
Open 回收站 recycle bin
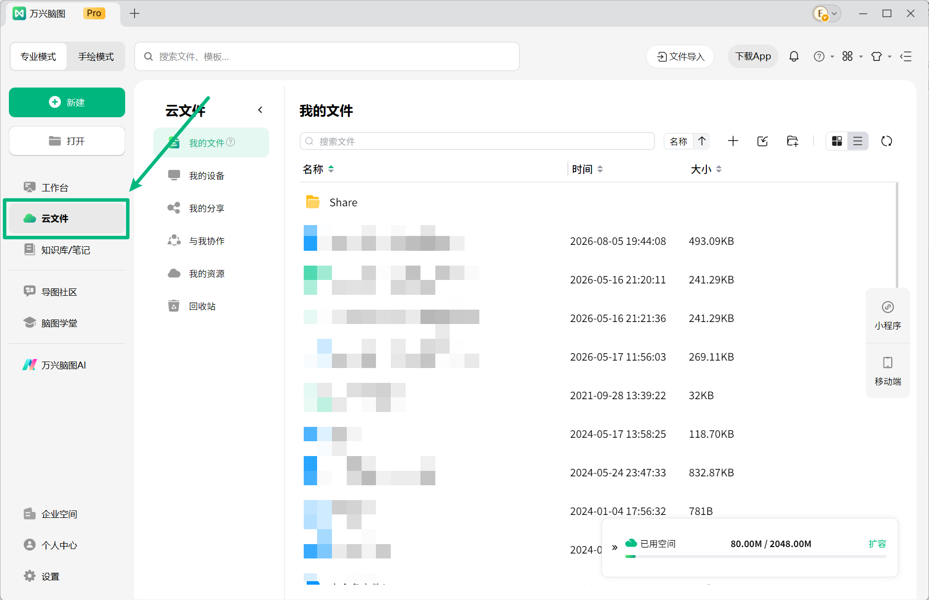click(x=211, y=306)
